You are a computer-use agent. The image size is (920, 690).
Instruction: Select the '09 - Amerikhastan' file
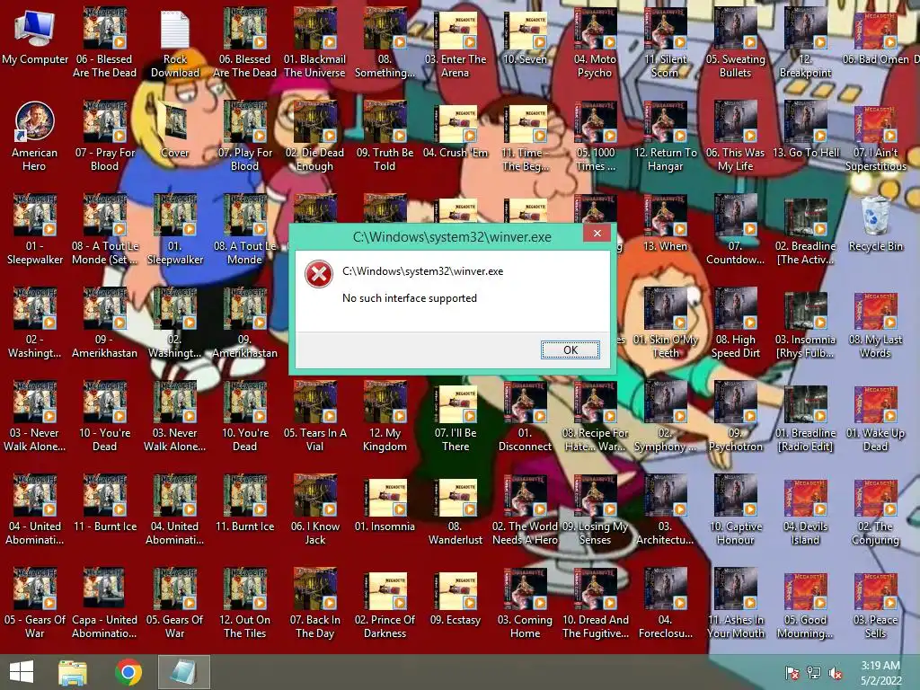click(104, 323)
